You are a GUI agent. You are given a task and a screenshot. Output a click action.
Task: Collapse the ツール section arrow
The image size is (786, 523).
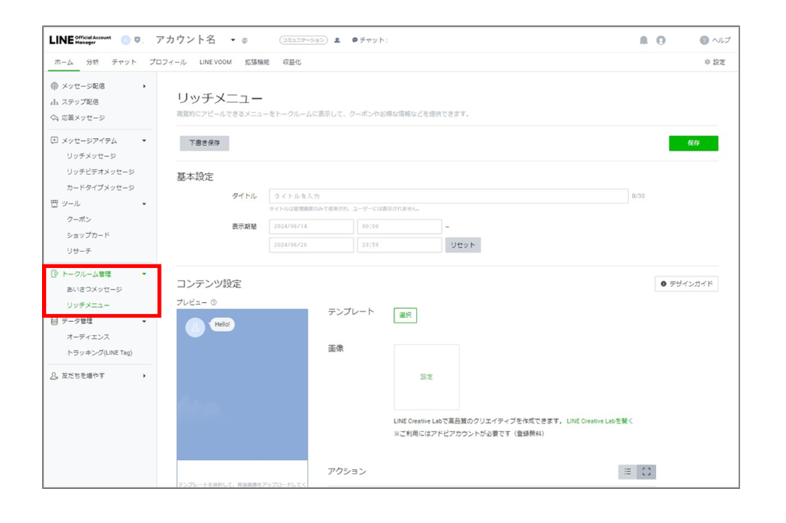click(x=145, y=204)
